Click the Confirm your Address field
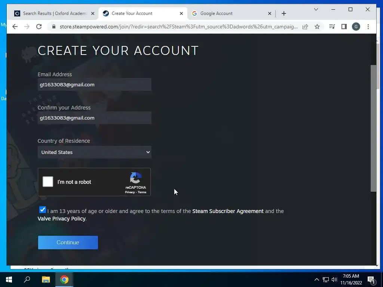 pos(95,118)
